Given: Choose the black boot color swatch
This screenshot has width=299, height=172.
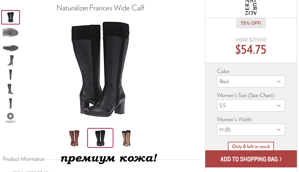Looking at the screenshot, I should pyautogui.click(x=100, y=138).
